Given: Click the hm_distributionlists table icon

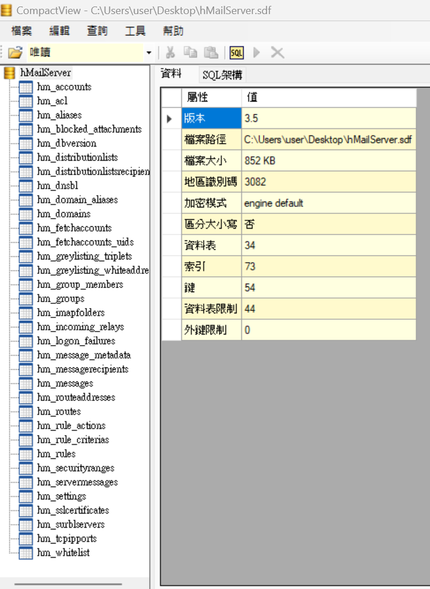Looking at the screenshot, I should click(25, 158).
